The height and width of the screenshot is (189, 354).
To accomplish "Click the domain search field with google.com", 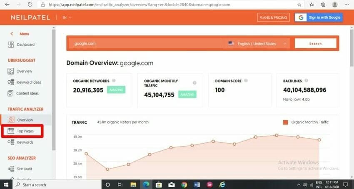I will tap(146, 43).
